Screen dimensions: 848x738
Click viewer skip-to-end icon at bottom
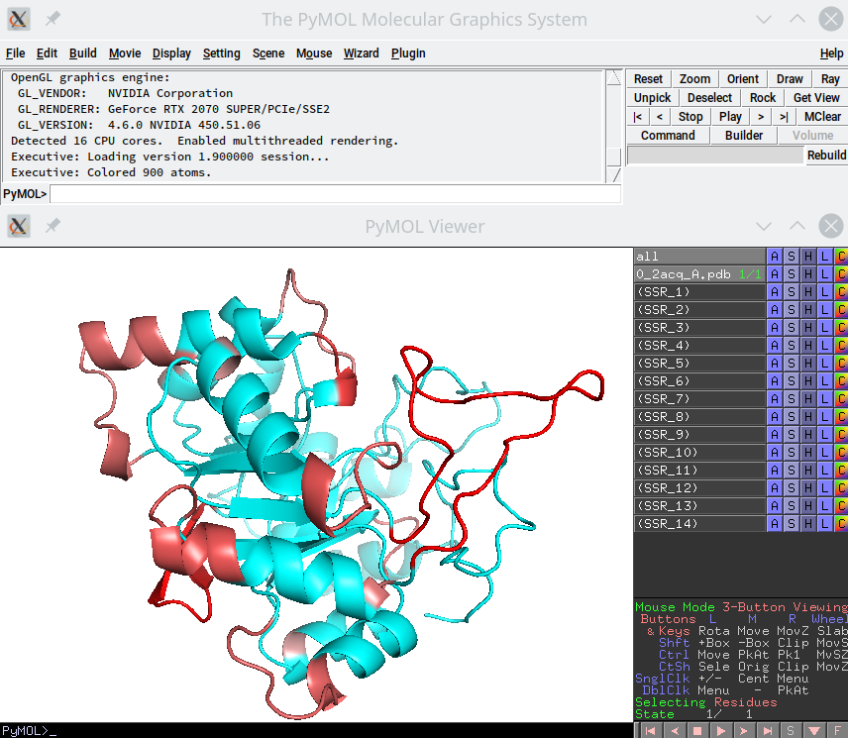[767, 731]
